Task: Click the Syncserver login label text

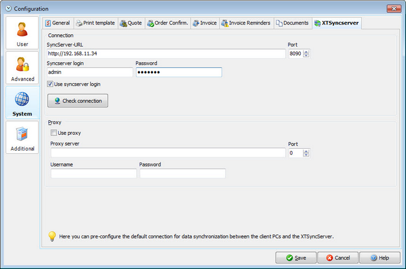Action: click(x=65, y=63)
